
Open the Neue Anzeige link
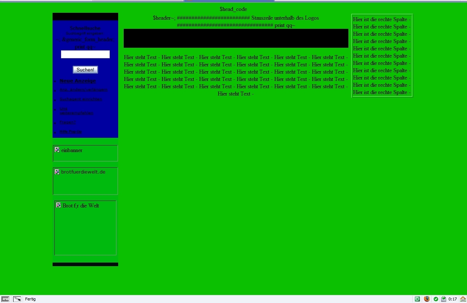click(78, 81)
